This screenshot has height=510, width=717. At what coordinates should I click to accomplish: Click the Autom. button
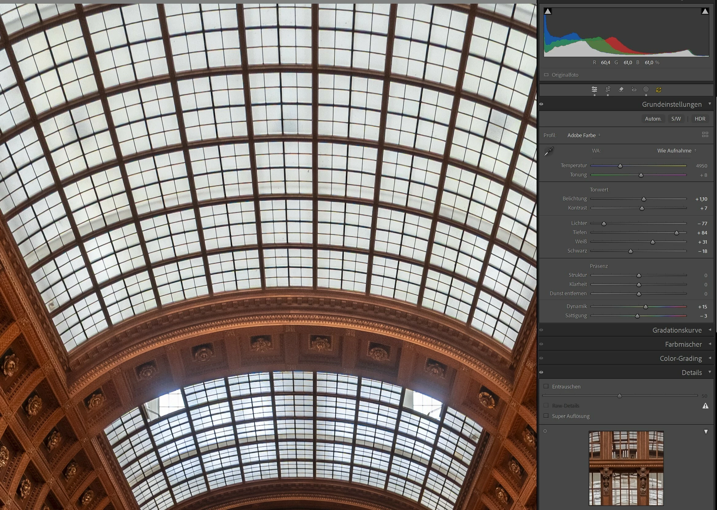coord(653,119)
